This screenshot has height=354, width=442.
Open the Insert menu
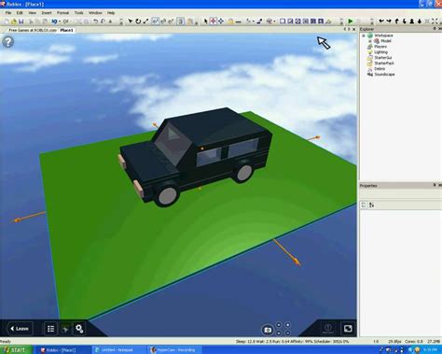pyautogui.click(x=47, y=13)
